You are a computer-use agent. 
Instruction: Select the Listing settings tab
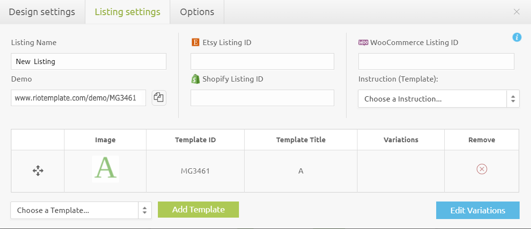(127, 12)
